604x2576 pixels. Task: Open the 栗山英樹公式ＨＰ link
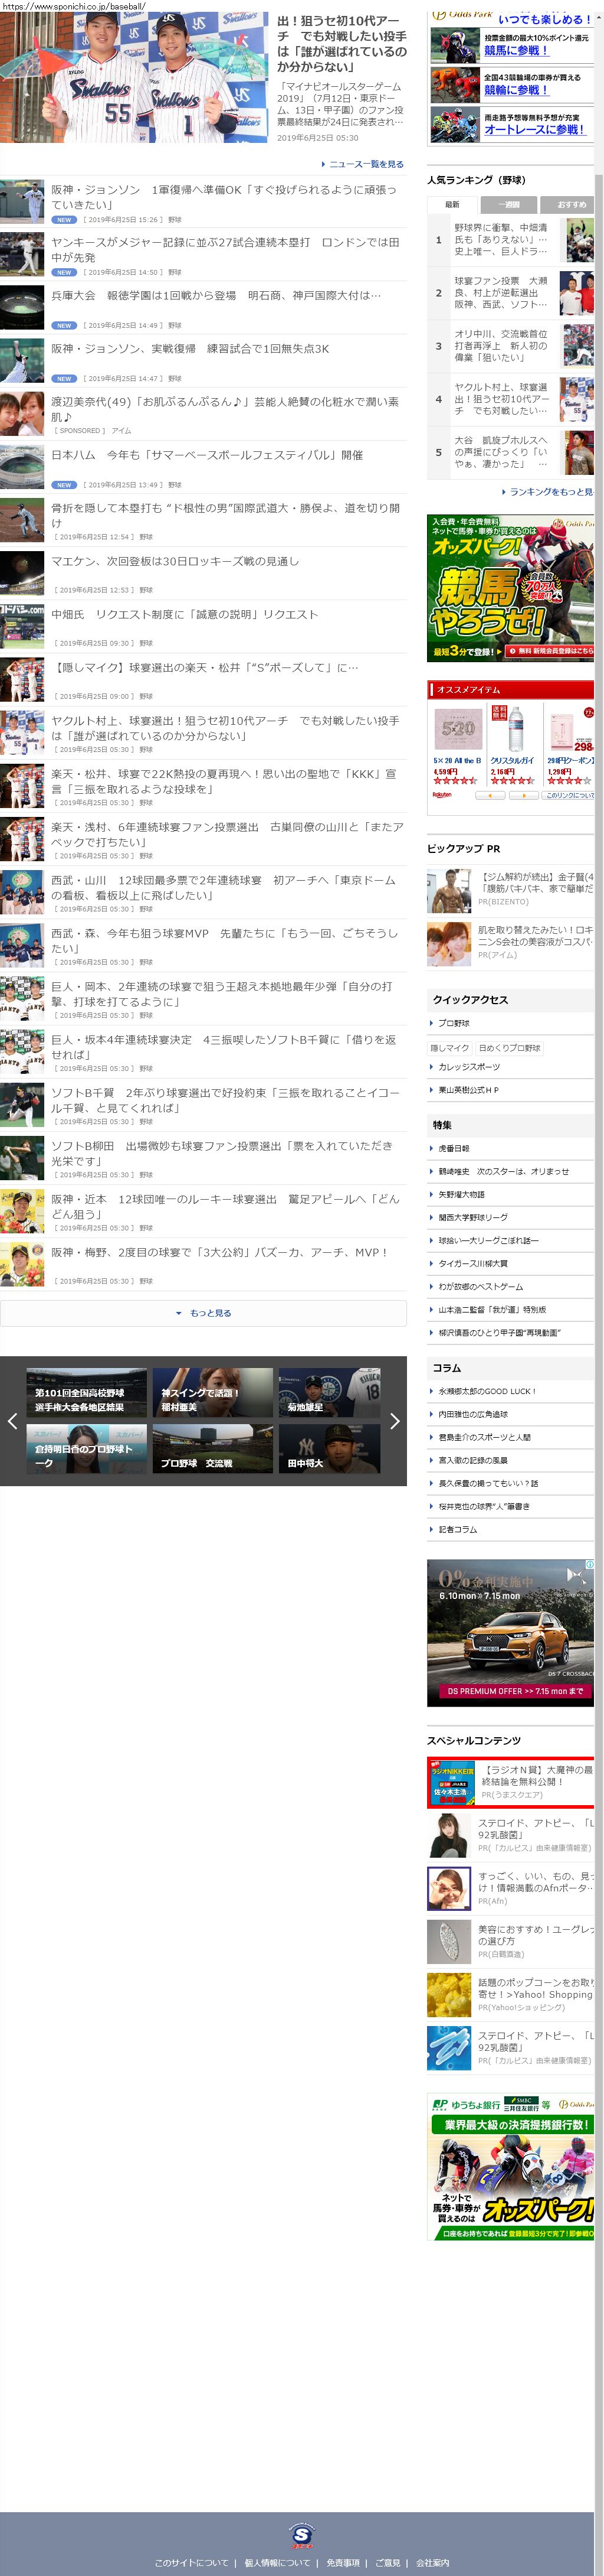tap(468, 1090)
